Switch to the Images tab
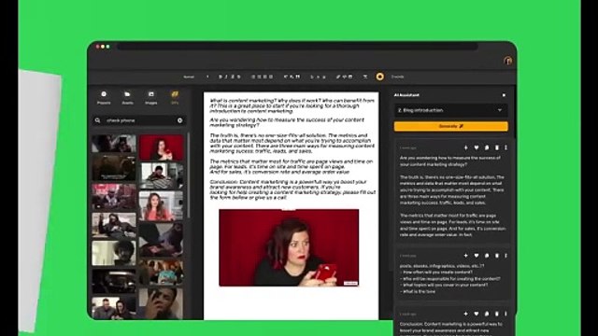598x336 pixels. tap(151, 97)
